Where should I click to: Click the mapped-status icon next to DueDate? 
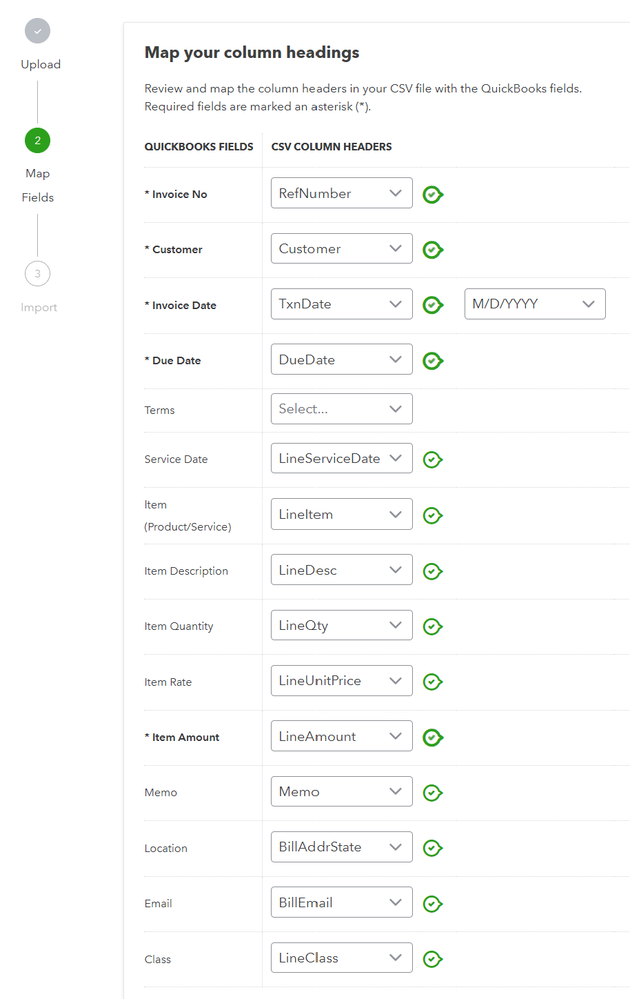coord(432,361)
